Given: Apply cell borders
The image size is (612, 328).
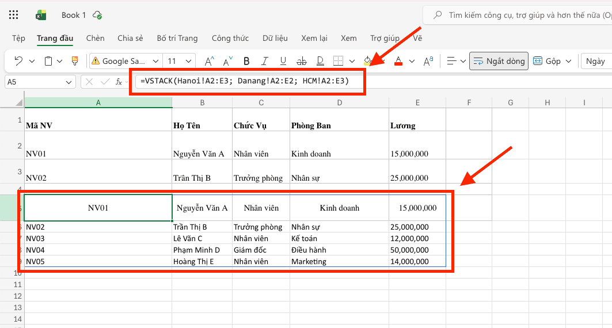Looking at the screenshot, I should tap(338, 61).
